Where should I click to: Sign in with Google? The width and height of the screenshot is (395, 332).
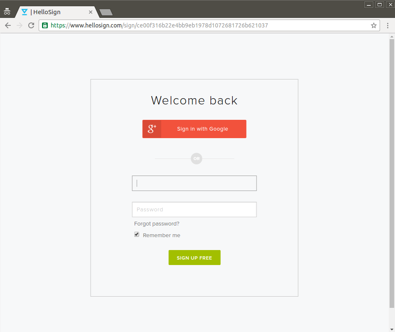[194, 129]
